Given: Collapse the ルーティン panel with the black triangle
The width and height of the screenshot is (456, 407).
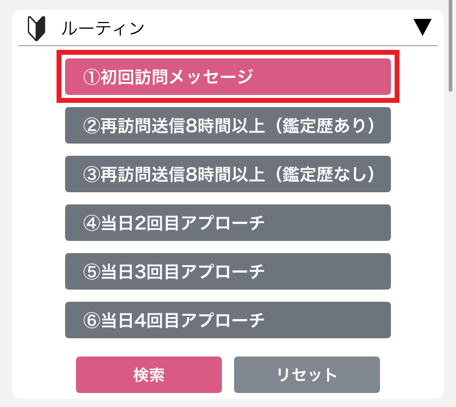Looking at the screenshot, I should point(423,27).
